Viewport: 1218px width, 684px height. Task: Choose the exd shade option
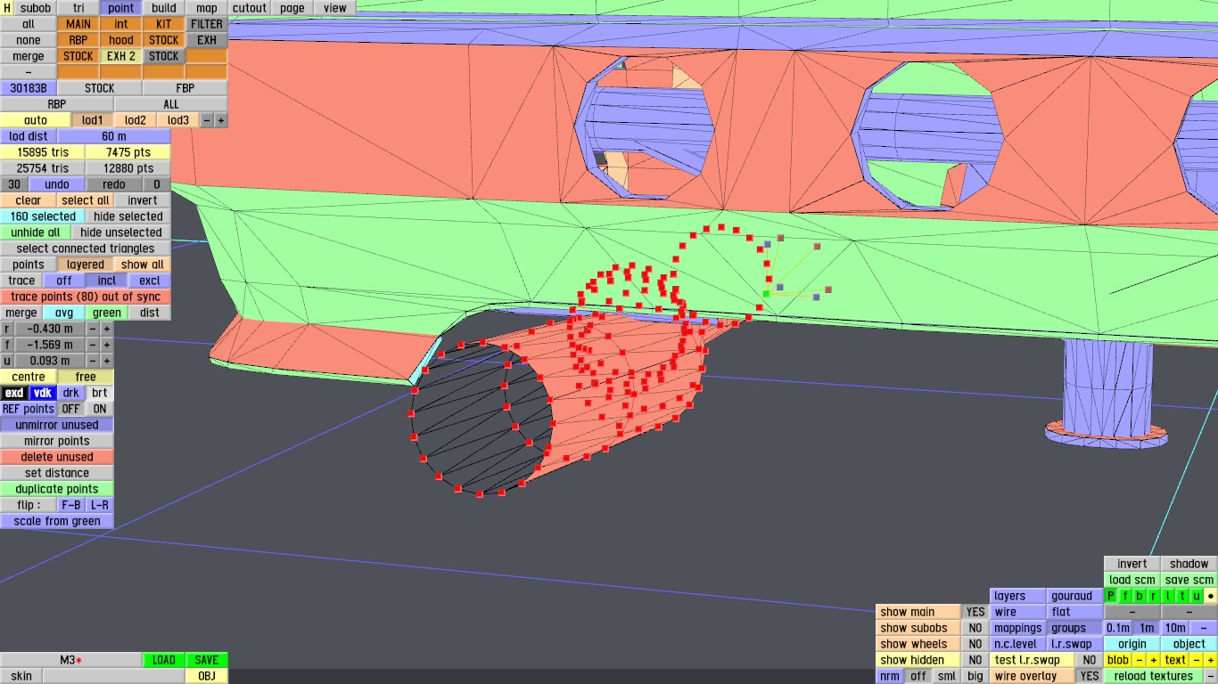click(x=14, y=393)
